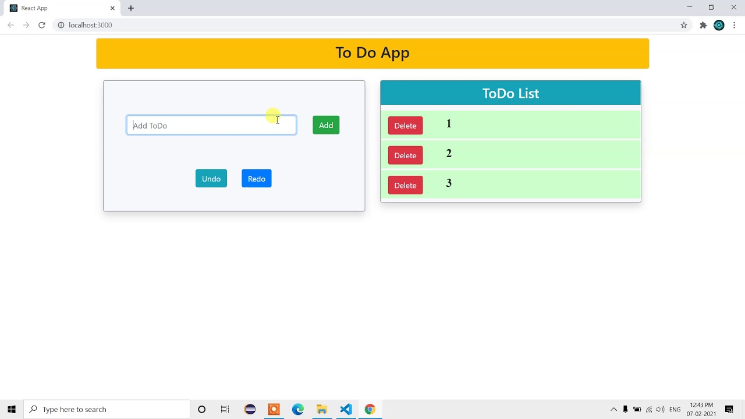
Task: Open the Chrome profile avatar
Action: tap(719, 25)
